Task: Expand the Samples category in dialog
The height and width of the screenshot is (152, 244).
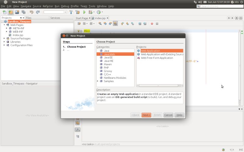Action: pyautogui.click(x=98, y=81)
